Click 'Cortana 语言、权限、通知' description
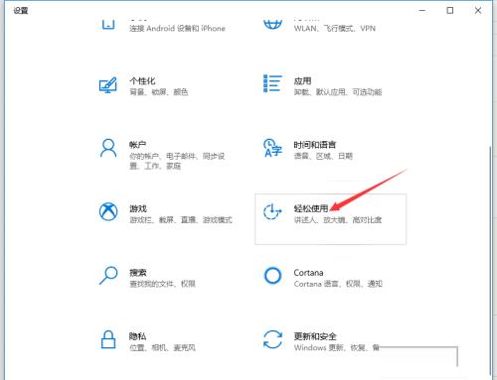 click(338, 284)
